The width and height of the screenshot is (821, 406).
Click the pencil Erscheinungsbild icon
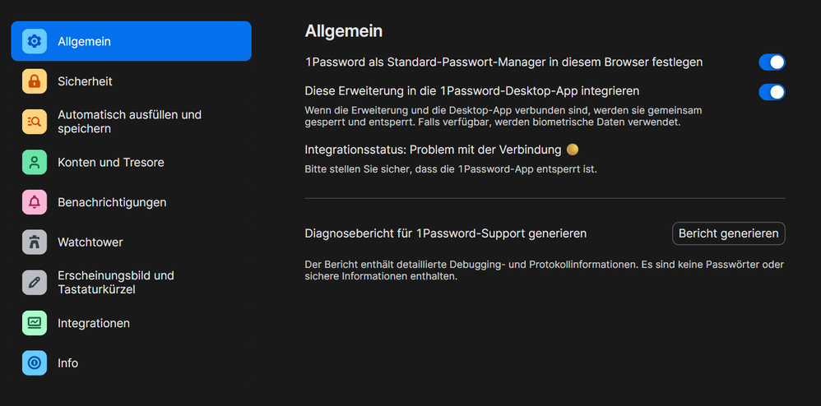tap(35, 282)
